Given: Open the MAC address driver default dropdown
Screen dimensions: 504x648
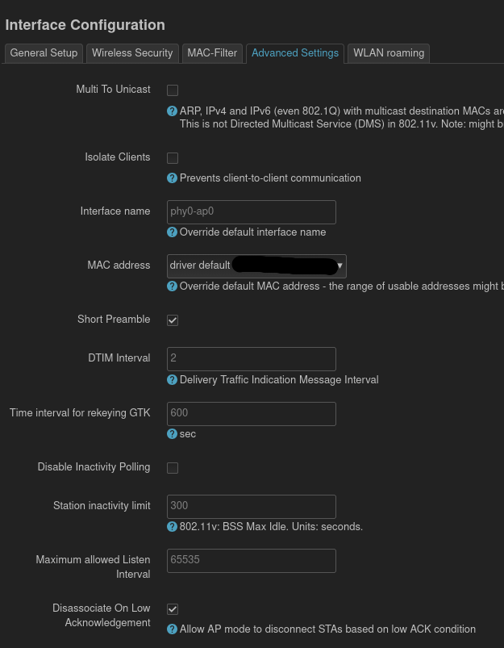Looking at the screenshot, I should [256, 265].
